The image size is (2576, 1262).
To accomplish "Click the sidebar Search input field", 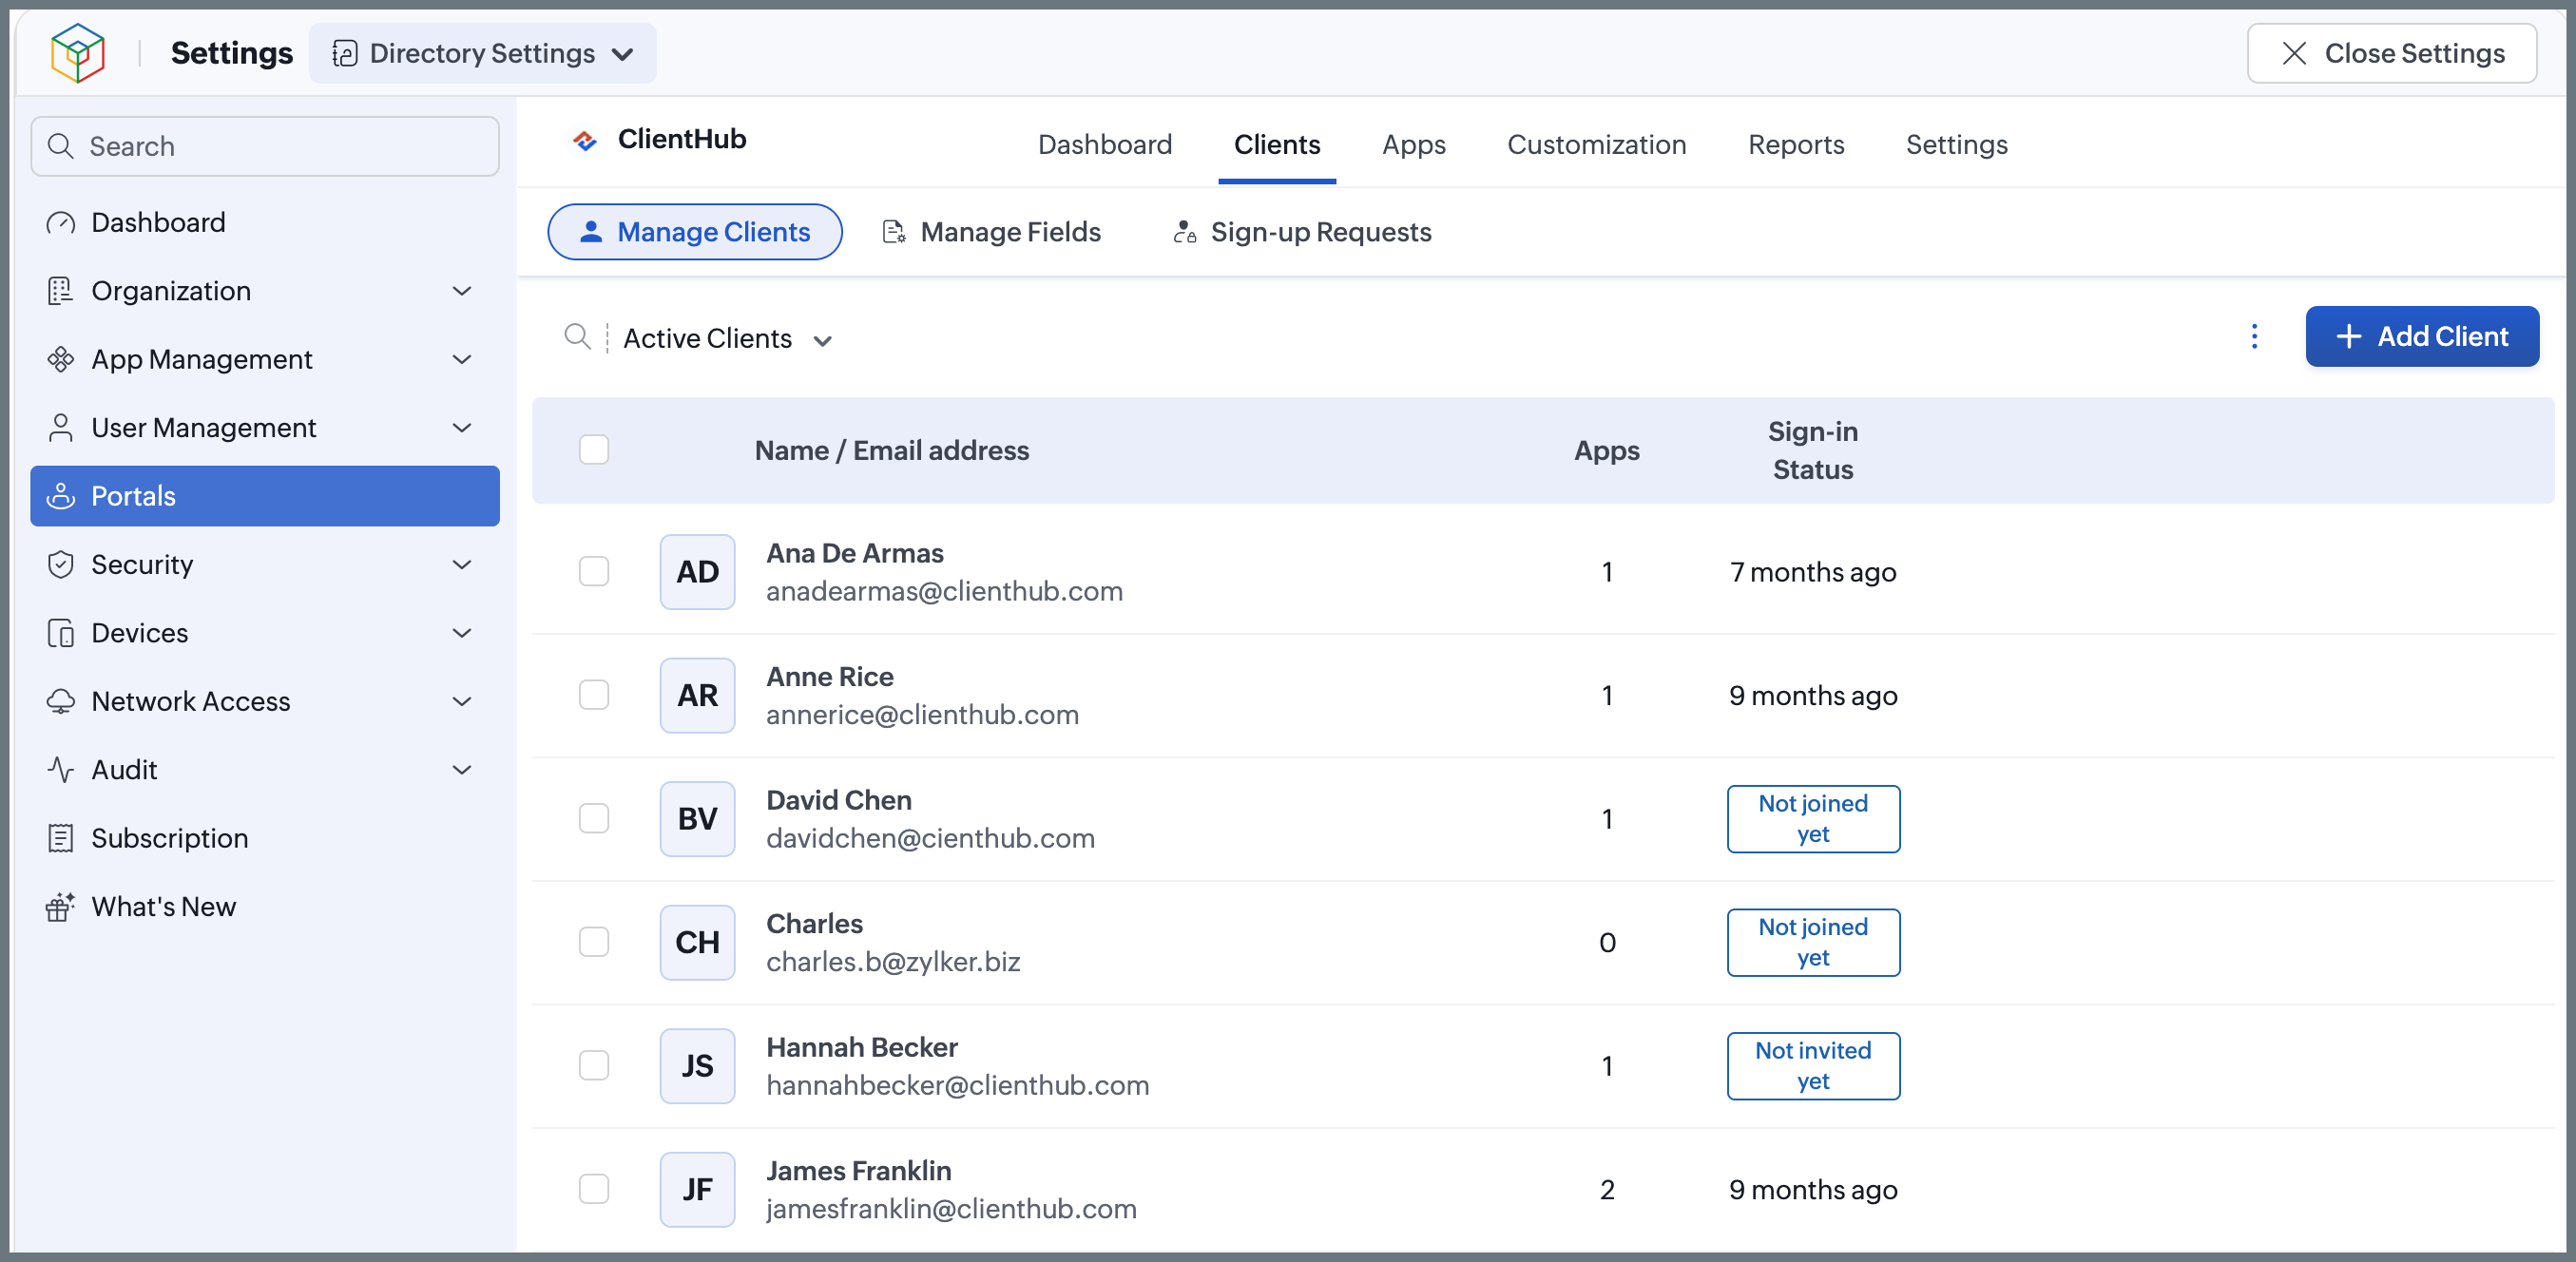I will [x=265, y=146].
